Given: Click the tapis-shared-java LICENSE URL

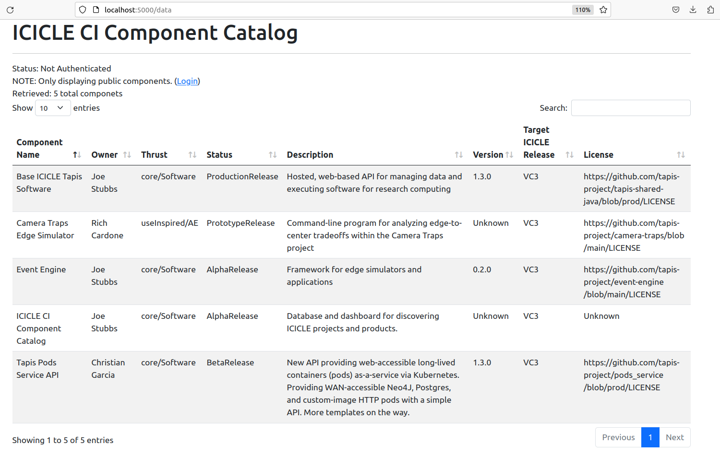Looking at the screenshot, I should pos(632,189).
